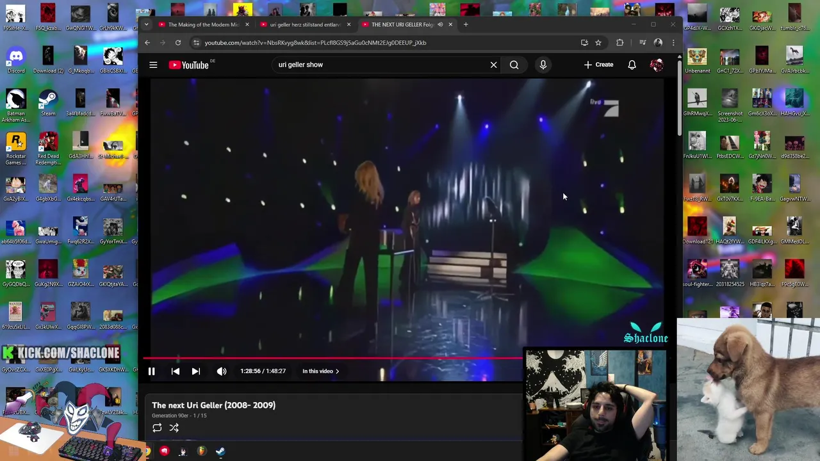Screen dimensions: 820x461
Task: Toggle playlist loop
Action: [x=157, y=428]
